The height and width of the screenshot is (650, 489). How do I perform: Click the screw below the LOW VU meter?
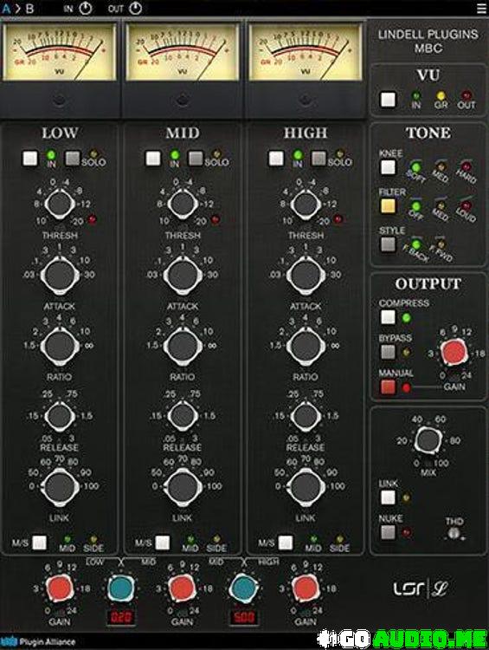[x=60, y=101]
